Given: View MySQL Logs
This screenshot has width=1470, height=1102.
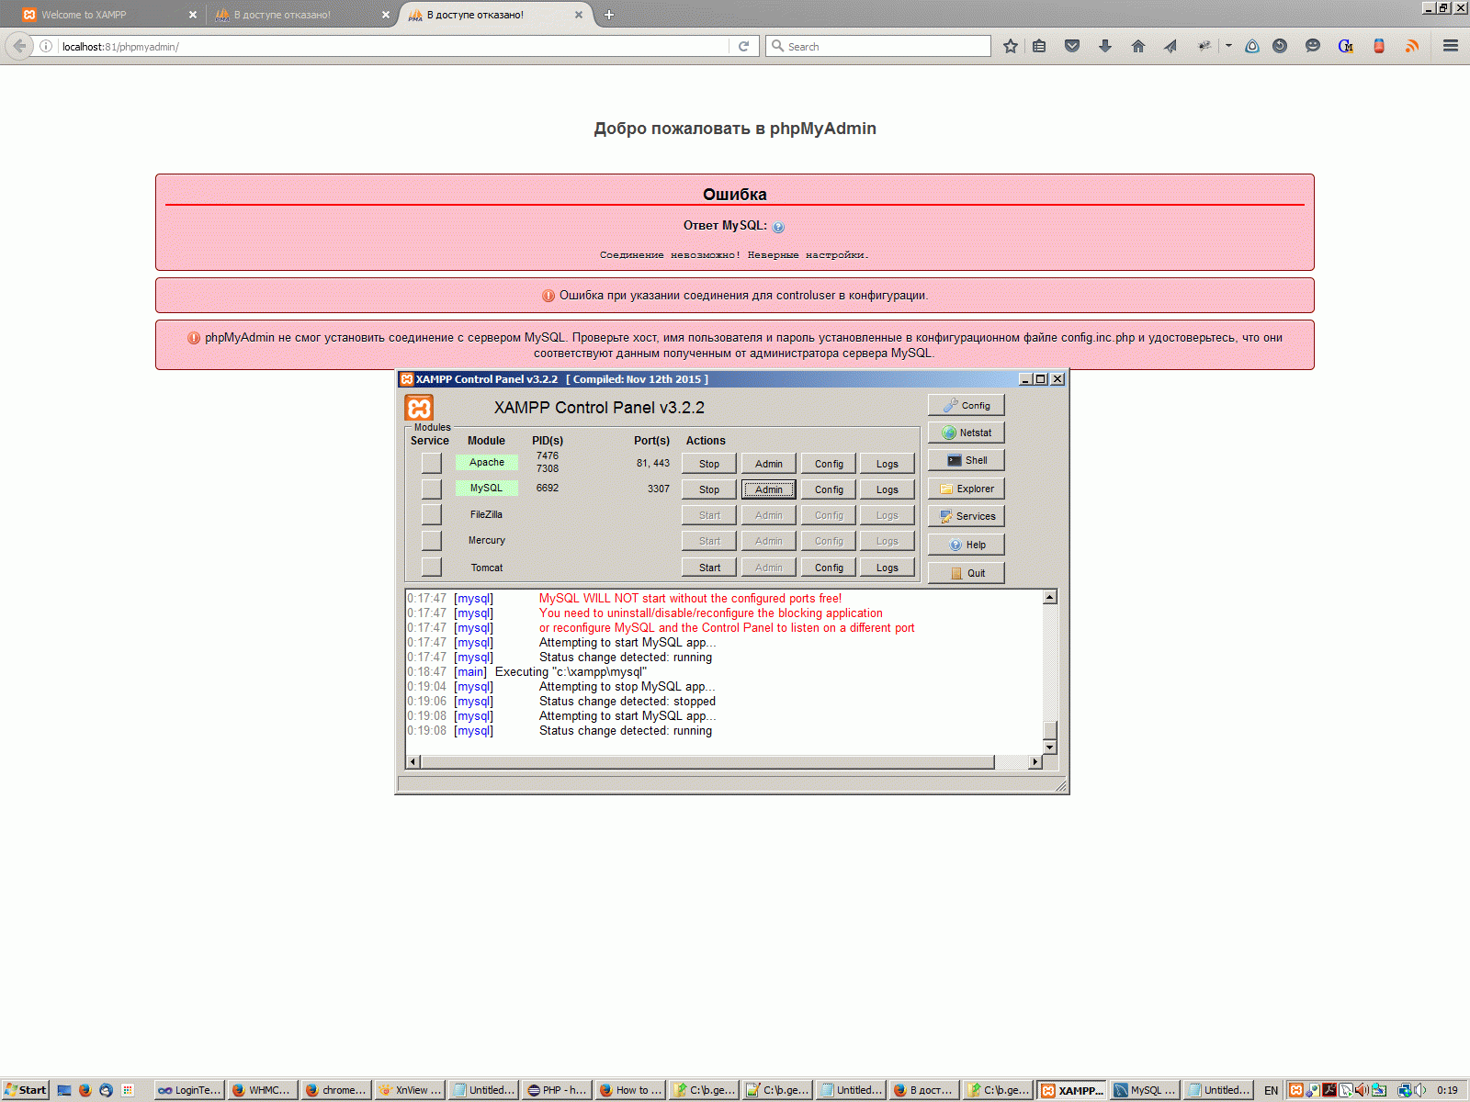Looking at the screenshot, I should 888,489.
